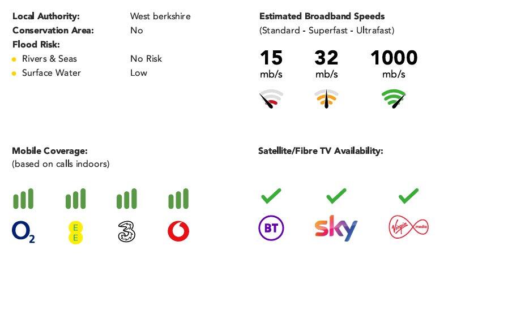508x323 pixels.
Task: Click the O2 network logo
Action: [23, 231]
